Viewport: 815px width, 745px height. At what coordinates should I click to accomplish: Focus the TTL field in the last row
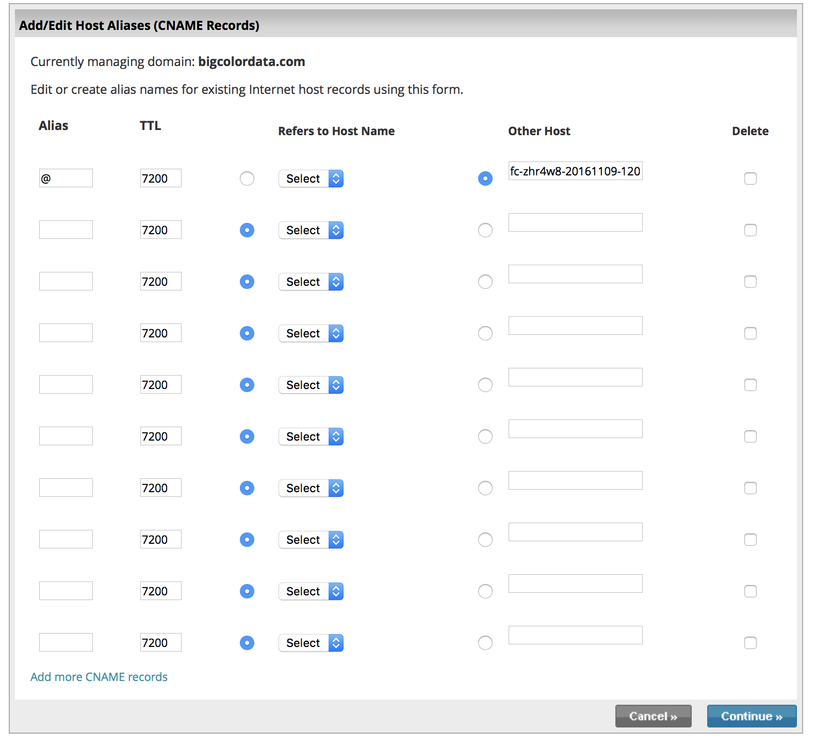point(160,643)
